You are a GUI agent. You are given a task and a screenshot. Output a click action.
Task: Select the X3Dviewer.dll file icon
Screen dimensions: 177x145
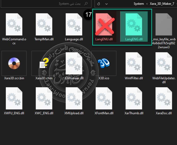click(x=74, y=63)
